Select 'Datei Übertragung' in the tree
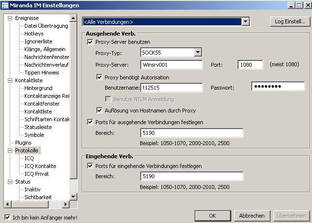 tap(46, 26)
